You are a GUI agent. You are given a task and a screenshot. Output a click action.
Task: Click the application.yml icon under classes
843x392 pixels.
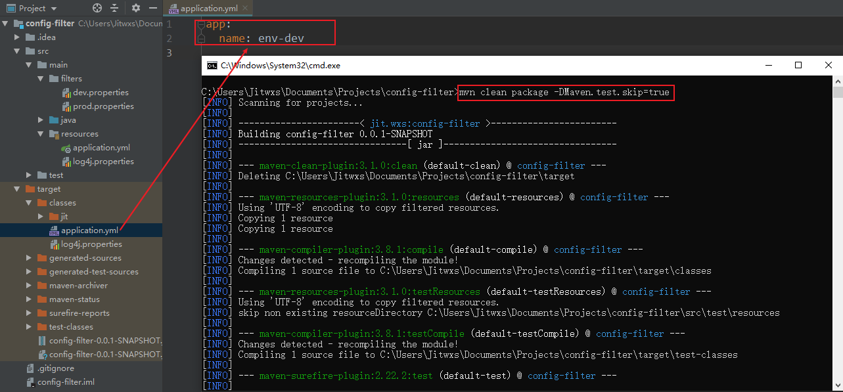(54, 230)
